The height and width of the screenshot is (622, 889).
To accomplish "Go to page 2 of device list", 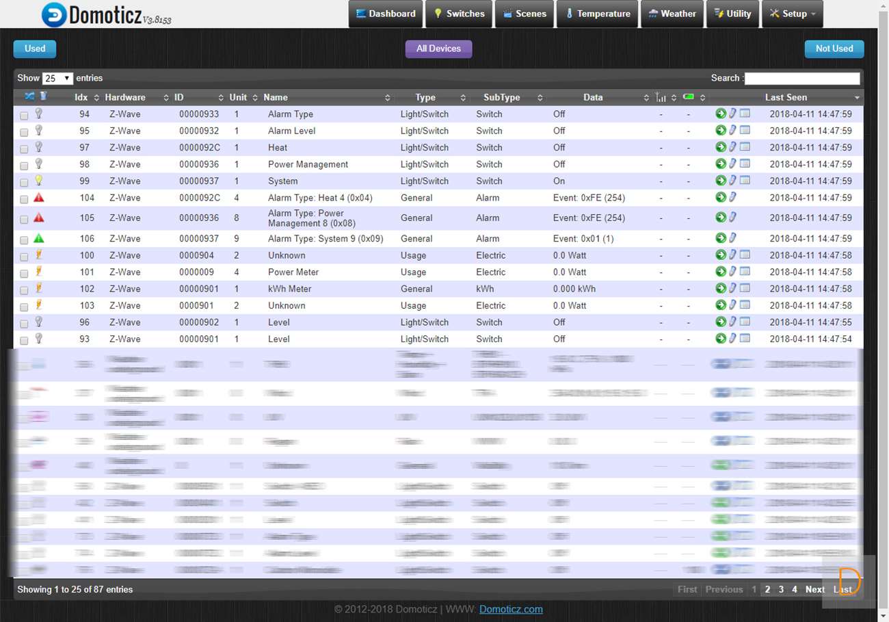I will click(x=767, y=589).
